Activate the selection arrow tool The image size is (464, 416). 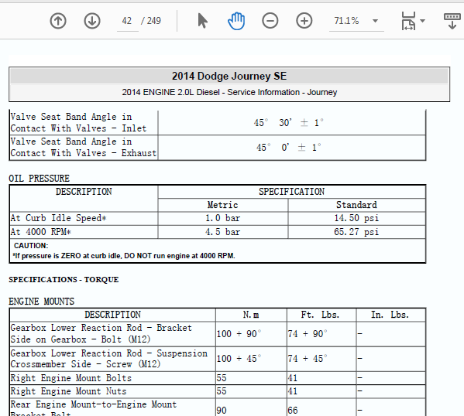pyautogui.click(x=202, y=21)
